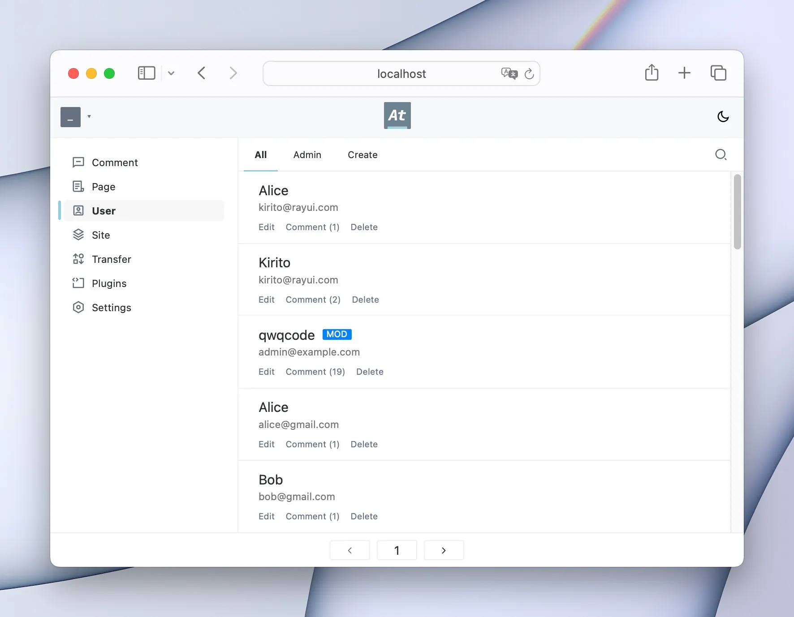This screenshot has width=794, height=617.
Task: Select the Site sidebar icon
Action: point(100,235)
